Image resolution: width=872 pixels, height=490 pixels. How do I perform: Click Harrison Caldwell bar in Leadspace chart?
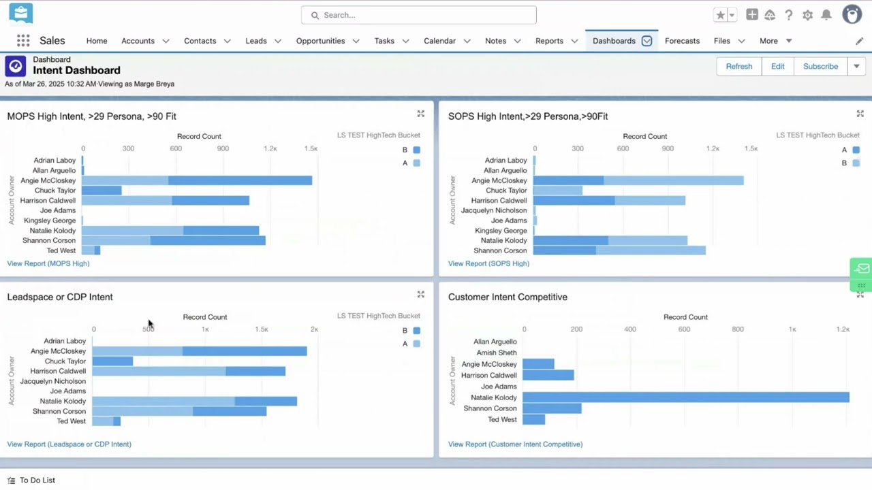click(x=189, y=371)
